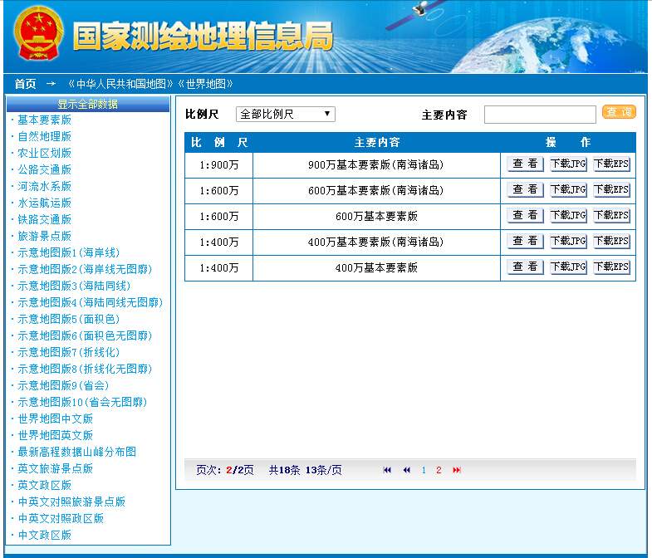Viewport: 652px width, 558px height.
Task: Download JPG of 900万基本要素版(南海诸岛)
Action: [568, 164]
